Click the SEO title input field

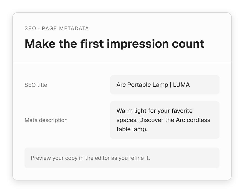165,85
